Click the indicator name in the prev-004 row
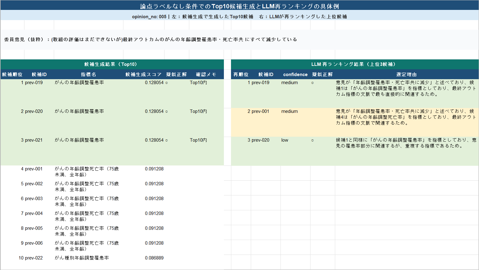This screenshot has height=270, width=479. 87,216
